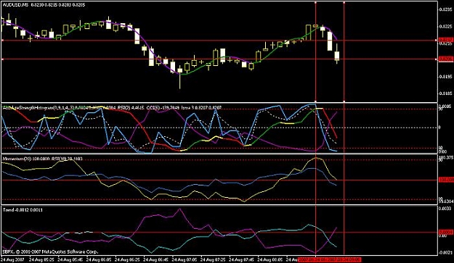Click the 0.8185 price axis label
This screenshot has height=263, width=454.
point(445,93)
